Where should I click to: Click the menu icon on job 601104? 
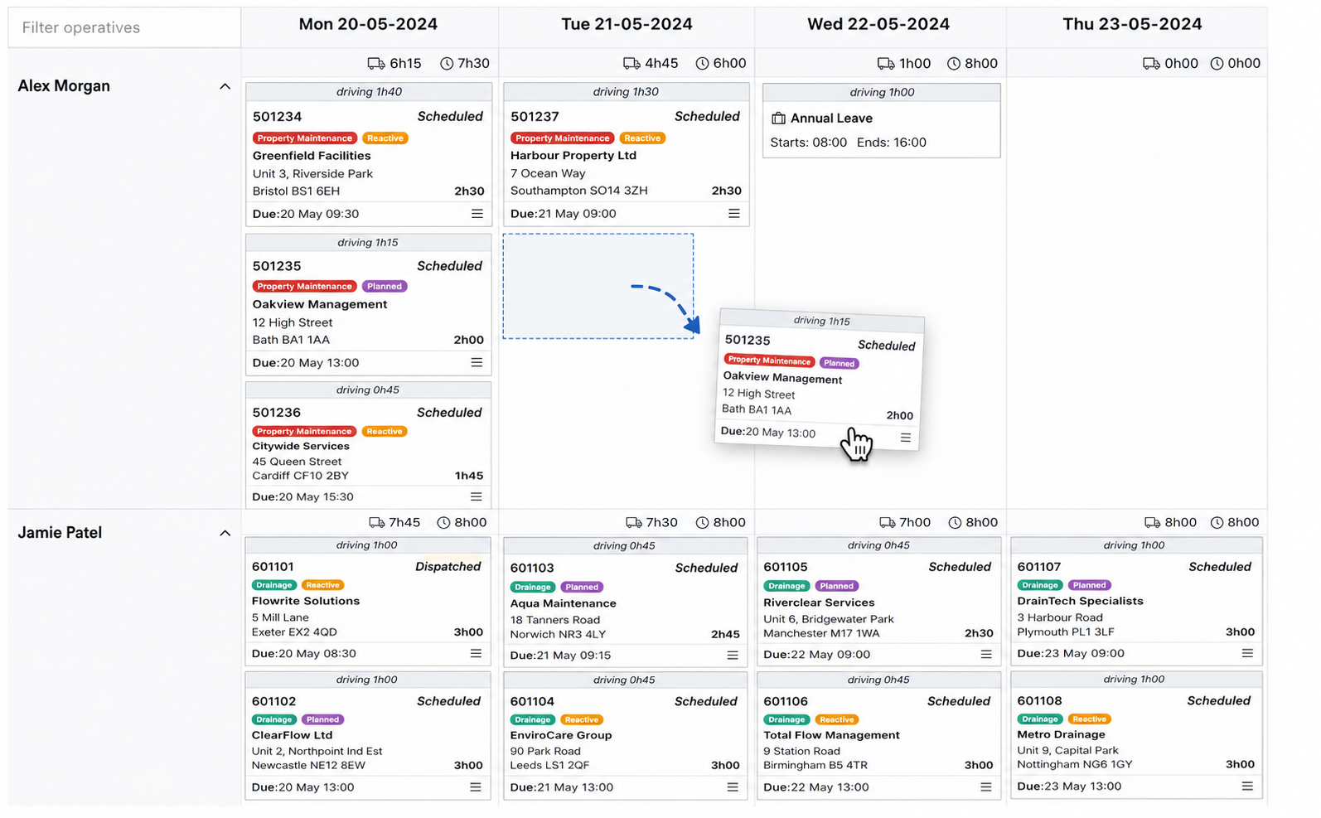733,787
